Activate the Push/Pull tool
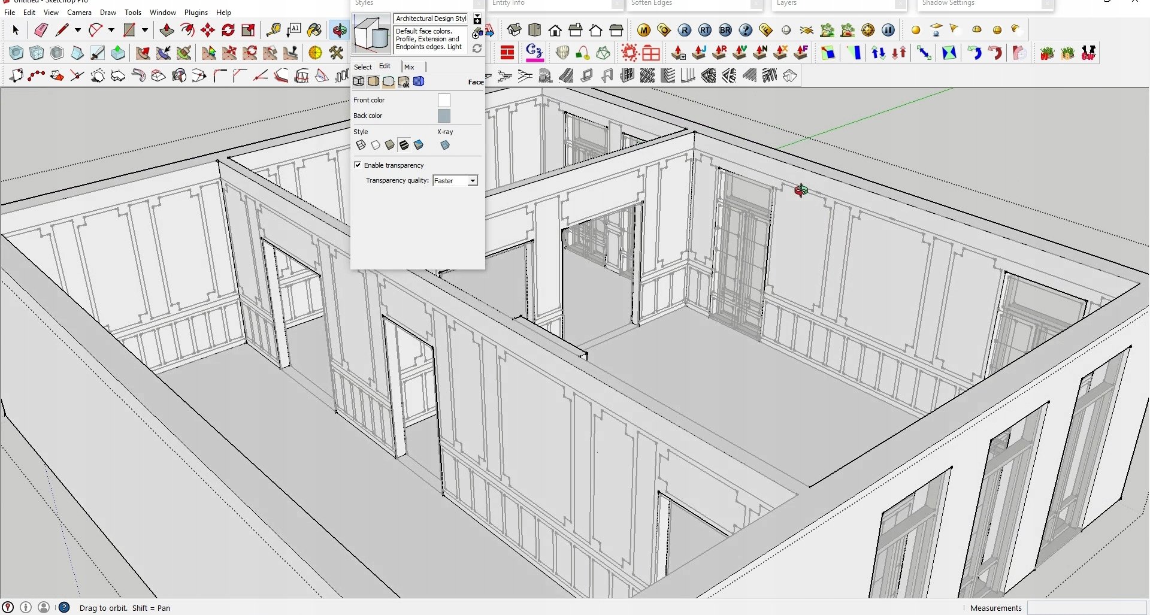The image size is (1150, 615). pyautogui.click(x=167, y=30)
